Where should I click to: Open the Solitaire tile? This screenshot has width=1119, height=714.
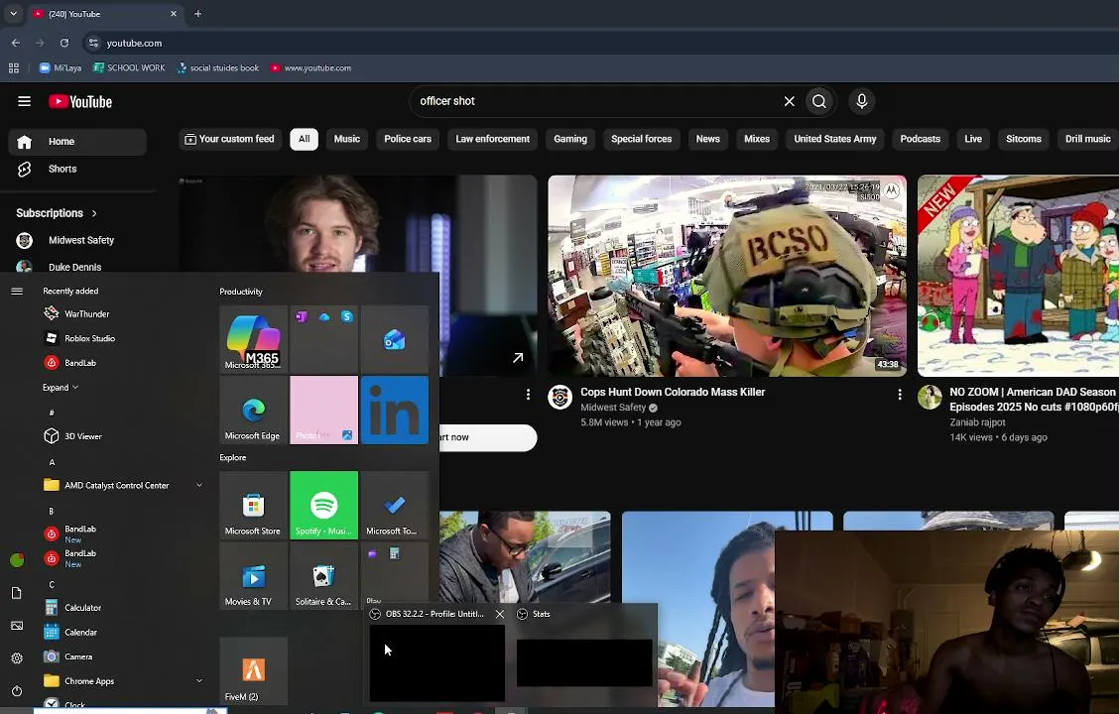pos(324,575)
